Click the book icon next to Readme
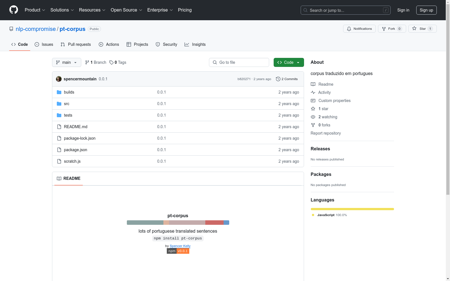 pos(313,84)
